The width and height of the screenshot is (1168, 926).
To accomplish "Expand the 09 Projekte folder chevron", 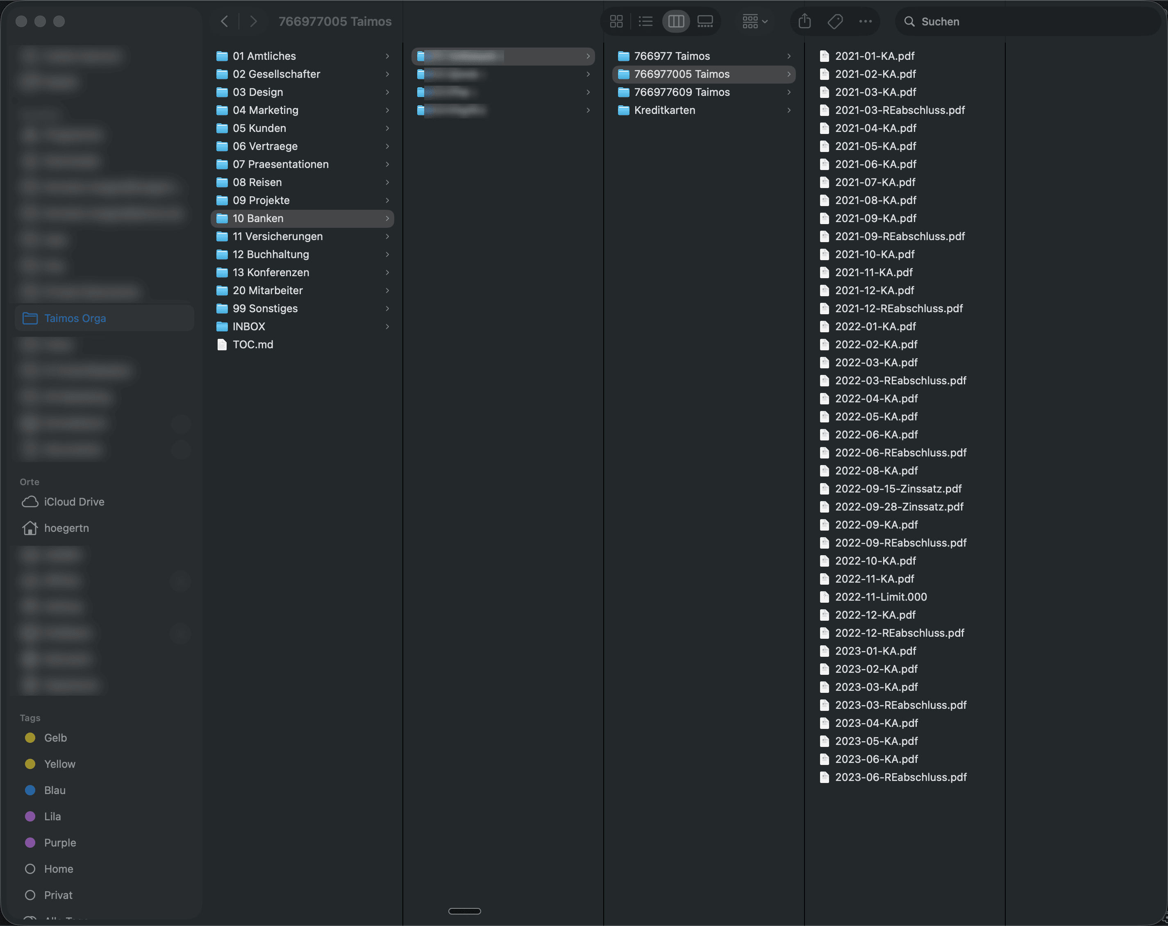I will pos(387,200).
